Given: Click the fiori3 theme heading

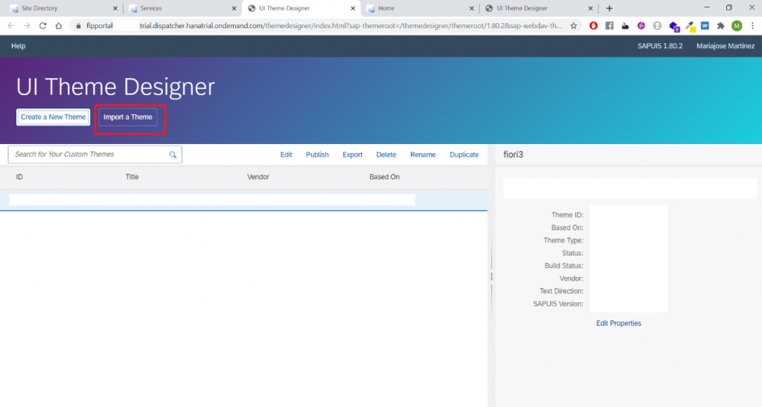Looking at the screenshot, I should point(513,154).
